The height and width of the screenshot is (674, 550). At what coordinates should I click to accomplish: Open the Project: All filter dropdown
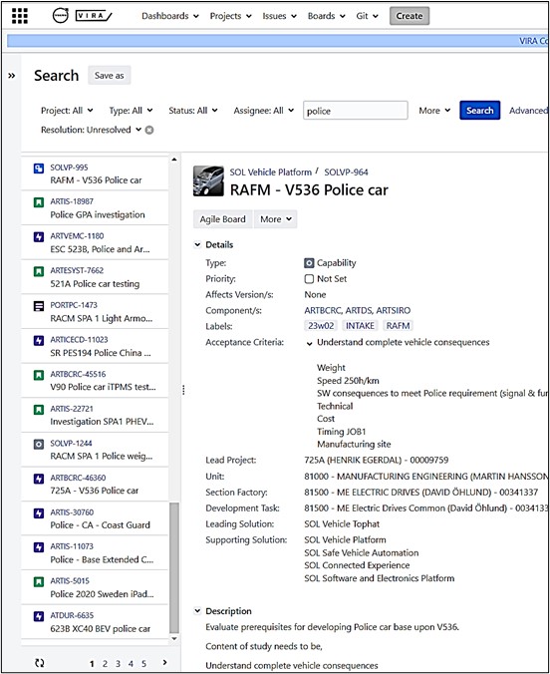[x=67, y=111]
